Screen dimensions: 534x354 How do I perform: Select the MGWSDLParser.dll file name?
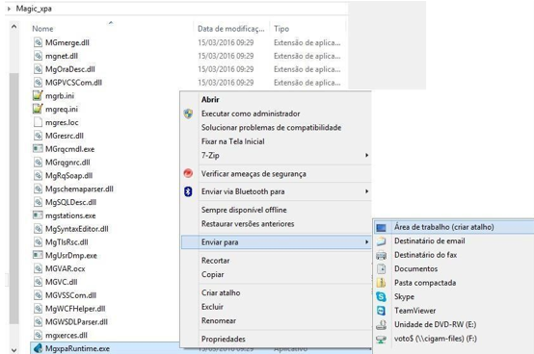click(x=76, y=321)
